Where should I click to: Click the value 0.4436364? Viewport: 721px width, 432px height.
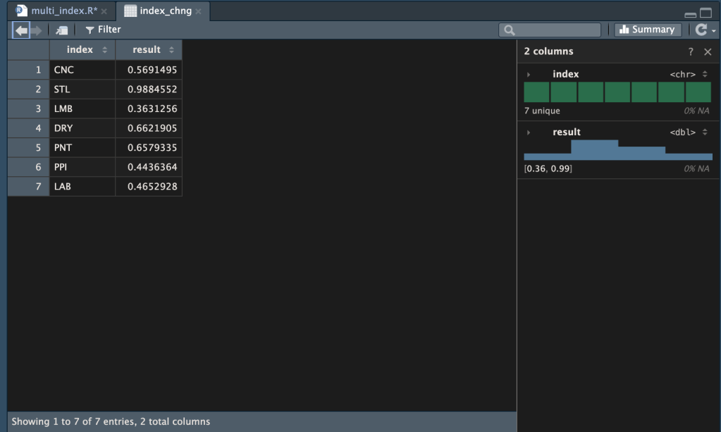[152, 167]
